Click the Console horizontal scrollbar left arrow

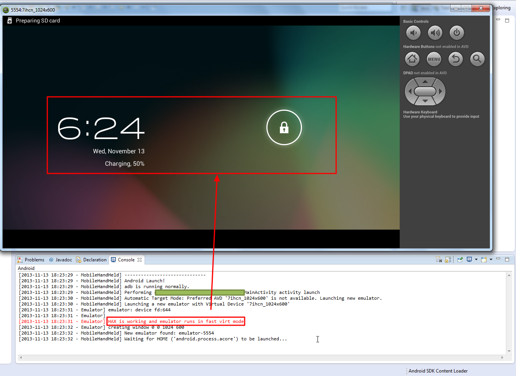[x=21, y=357]
